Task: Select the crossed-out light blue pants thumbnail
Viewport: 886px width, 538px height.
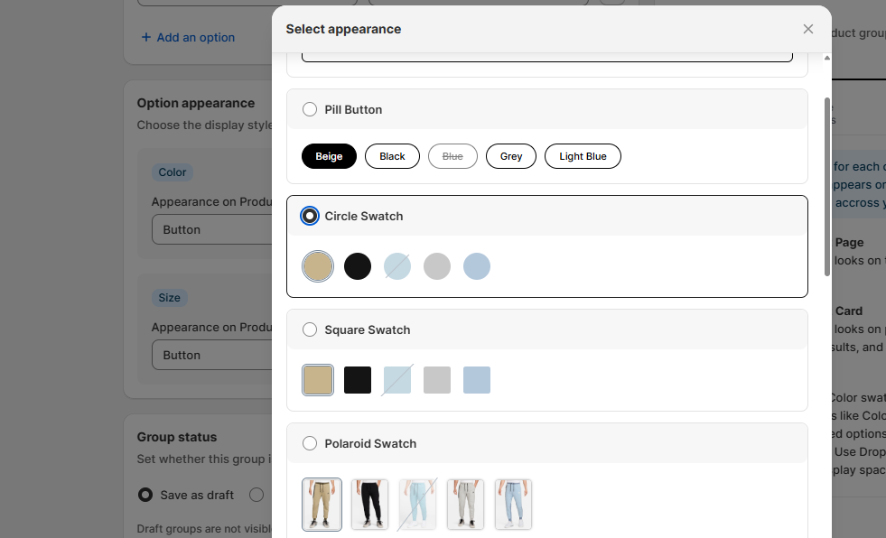Action: coord(417,505)
